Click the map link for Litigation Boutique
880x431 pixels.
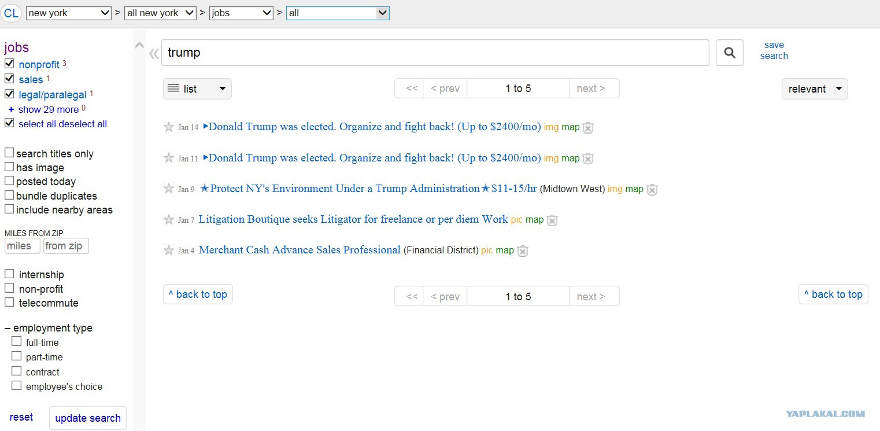pos(534,220)
